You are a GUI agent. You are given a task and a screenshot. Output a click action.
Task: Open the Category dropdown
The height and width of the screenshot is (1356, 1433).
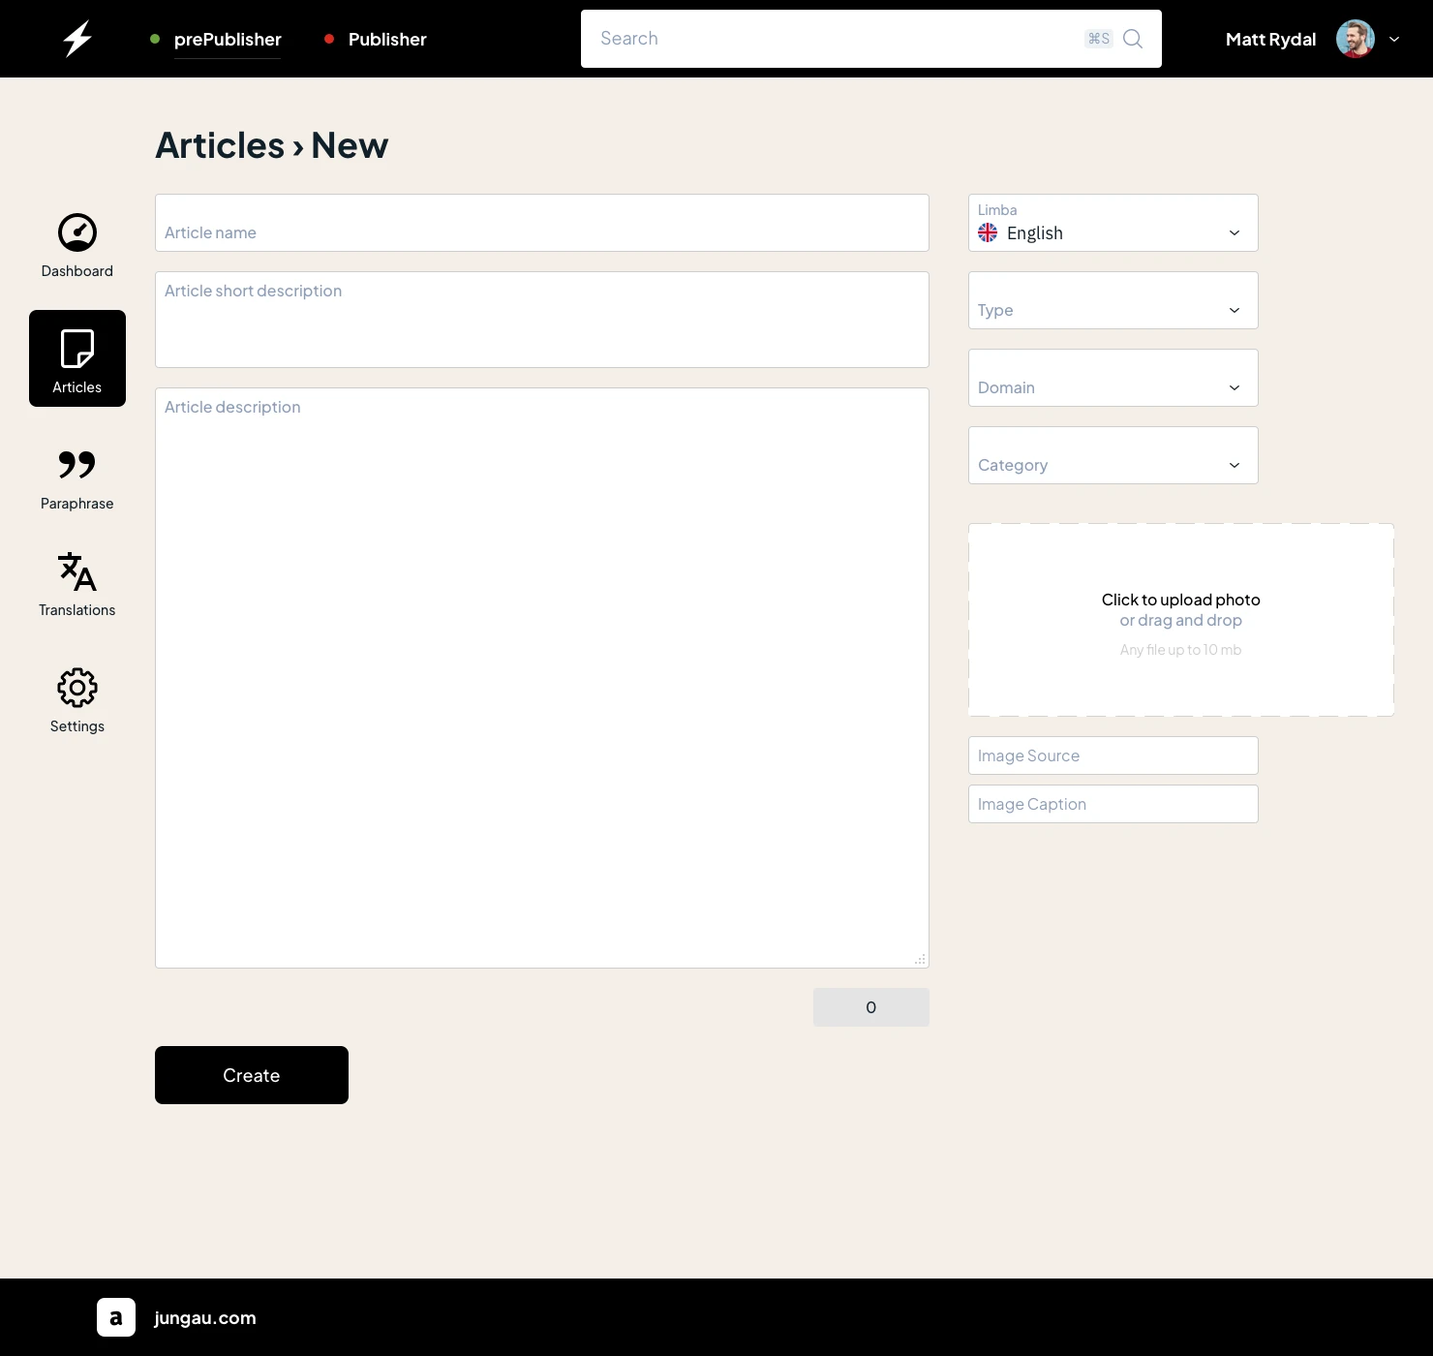(x=1113, y=456)
